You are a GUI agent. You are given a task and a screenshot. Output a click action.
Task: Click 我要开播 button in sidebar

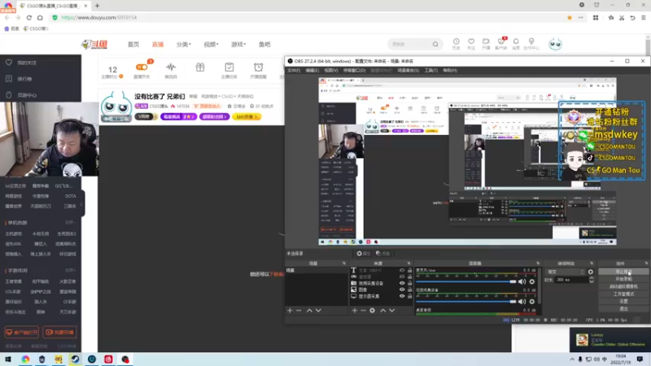click(x=59, y=333)
